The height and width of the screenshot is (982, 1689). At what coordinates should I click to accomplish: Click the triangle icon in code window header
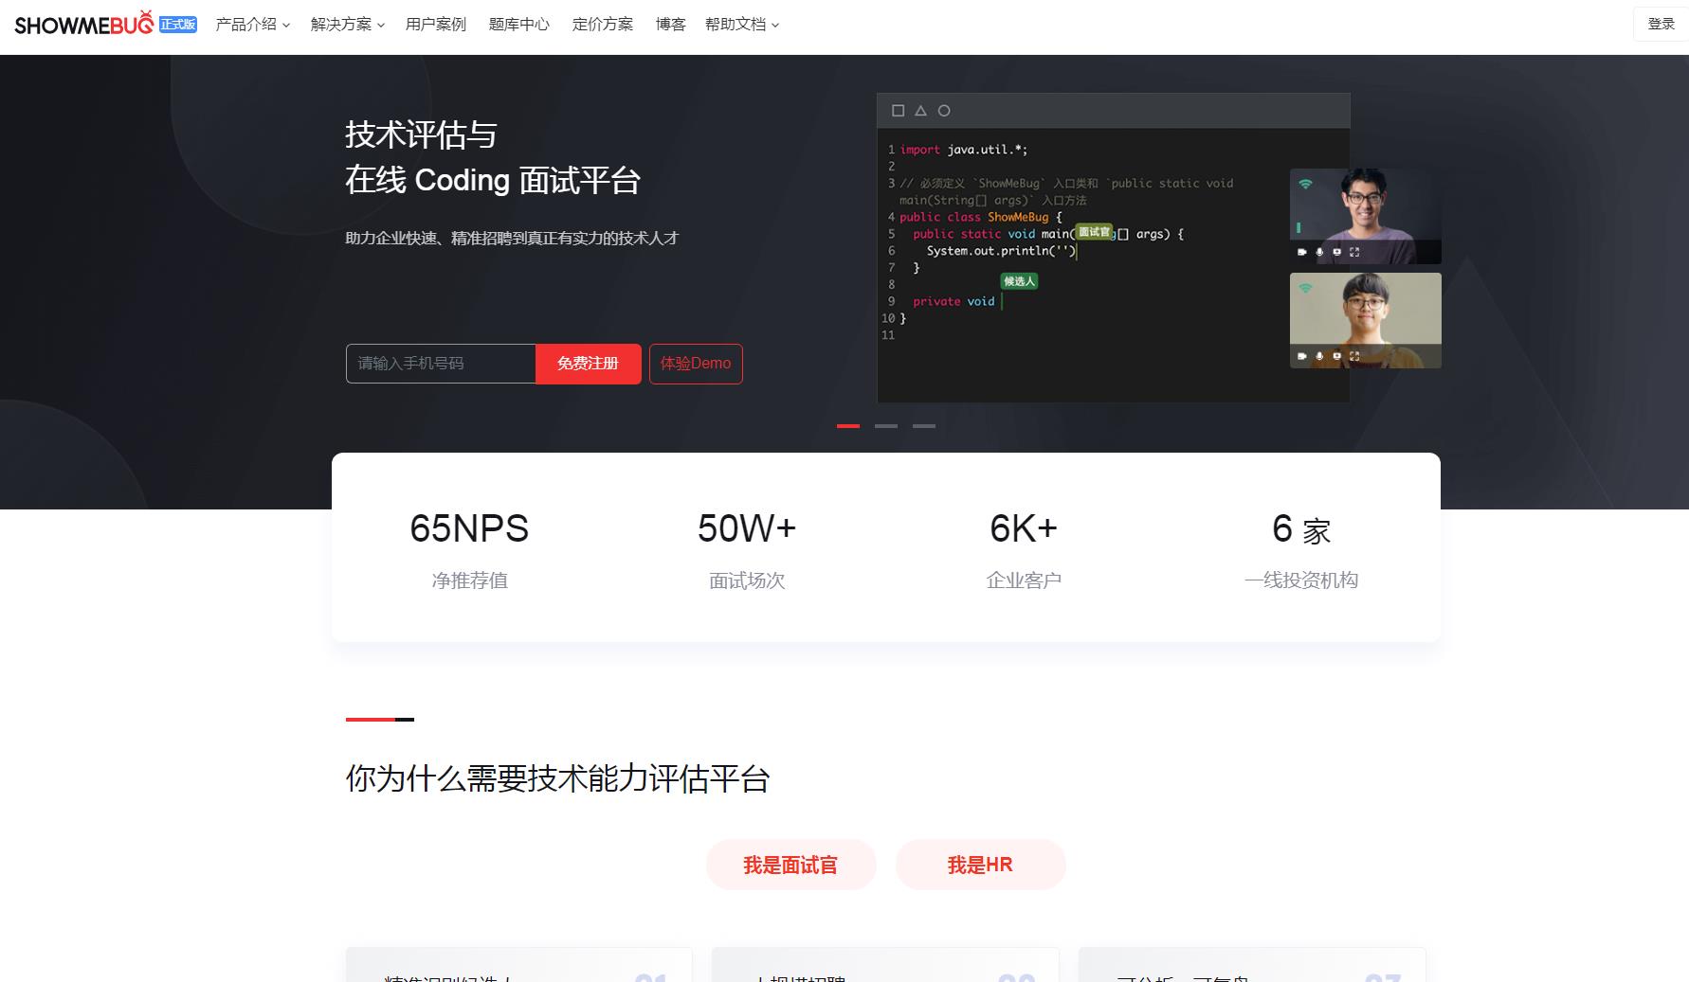(x=920, y=111)
